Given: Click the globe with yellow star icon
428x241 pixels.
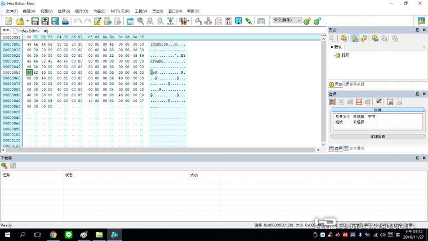Looking at the screenshot, I should pyautogui.click(x=307, y=21).
